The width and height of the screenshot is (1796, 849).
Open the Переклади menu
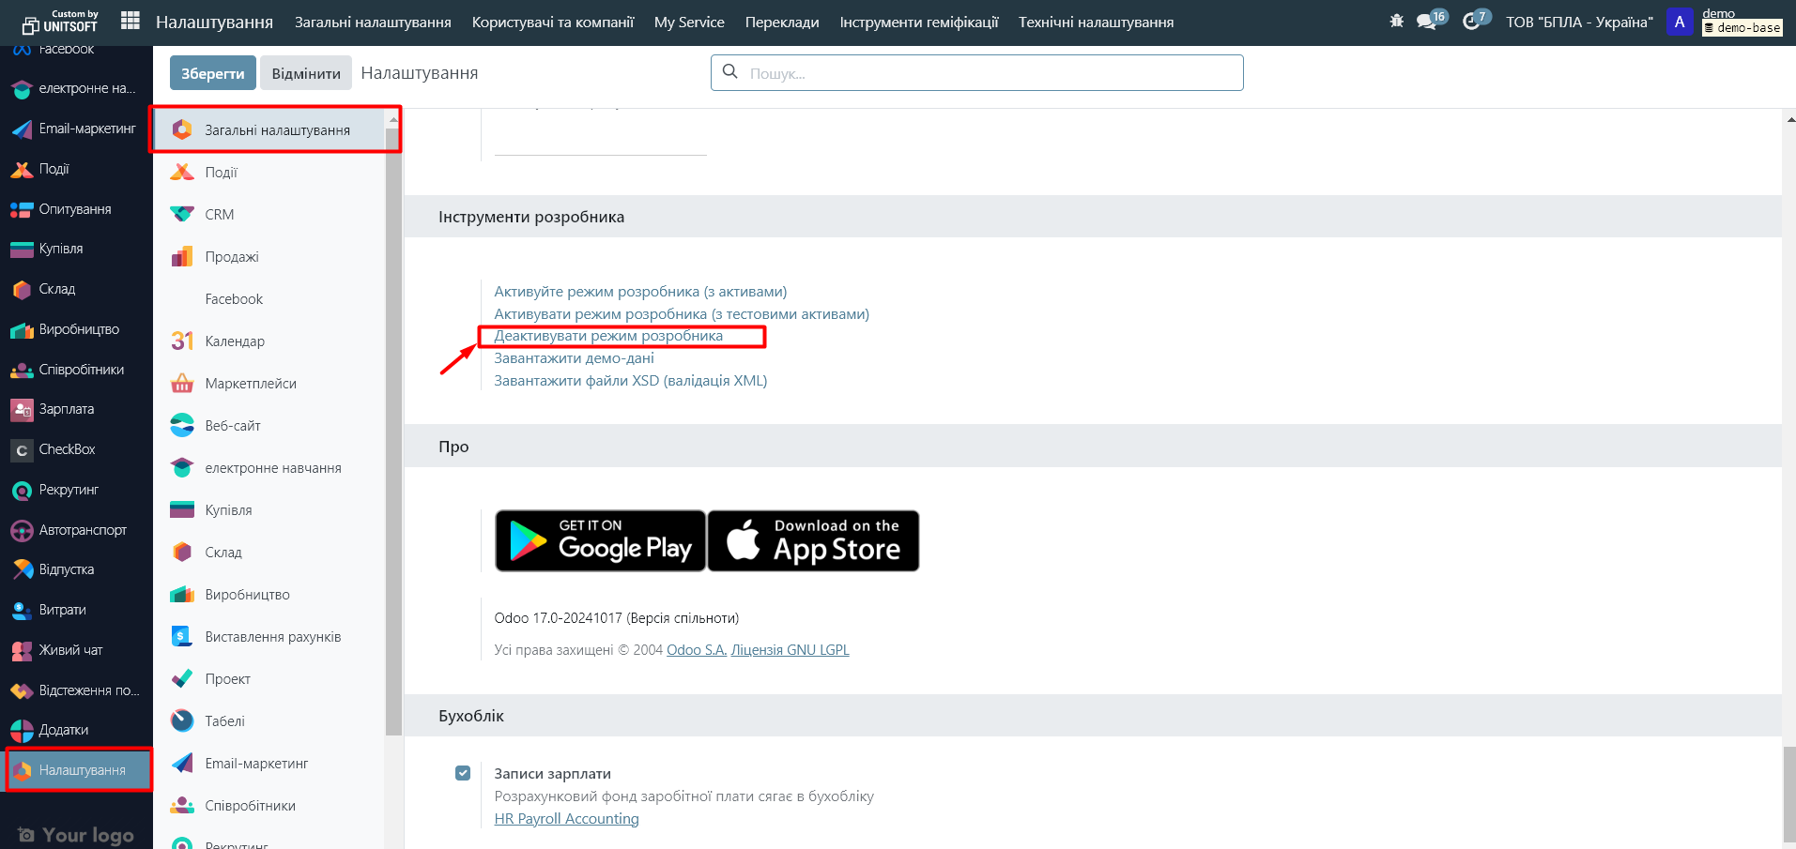(781, 22)
